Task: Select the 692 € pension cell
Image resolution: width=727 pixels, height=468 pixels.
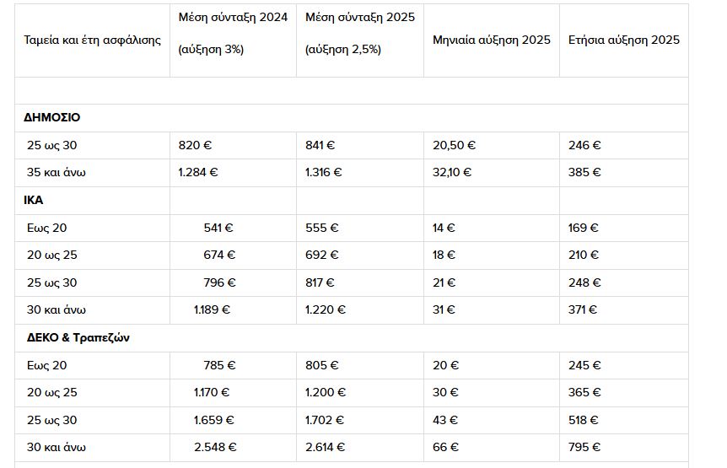Action: (x=360, y=255)
